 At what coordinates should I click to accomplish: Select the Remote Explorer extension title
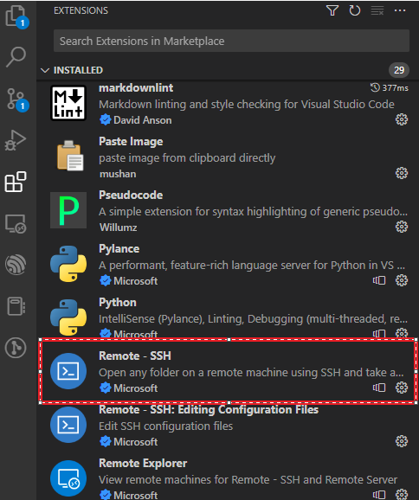143,463
